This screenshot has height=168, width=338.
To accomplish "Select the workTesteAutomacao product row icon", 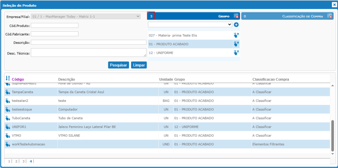I will coord(8,144).
